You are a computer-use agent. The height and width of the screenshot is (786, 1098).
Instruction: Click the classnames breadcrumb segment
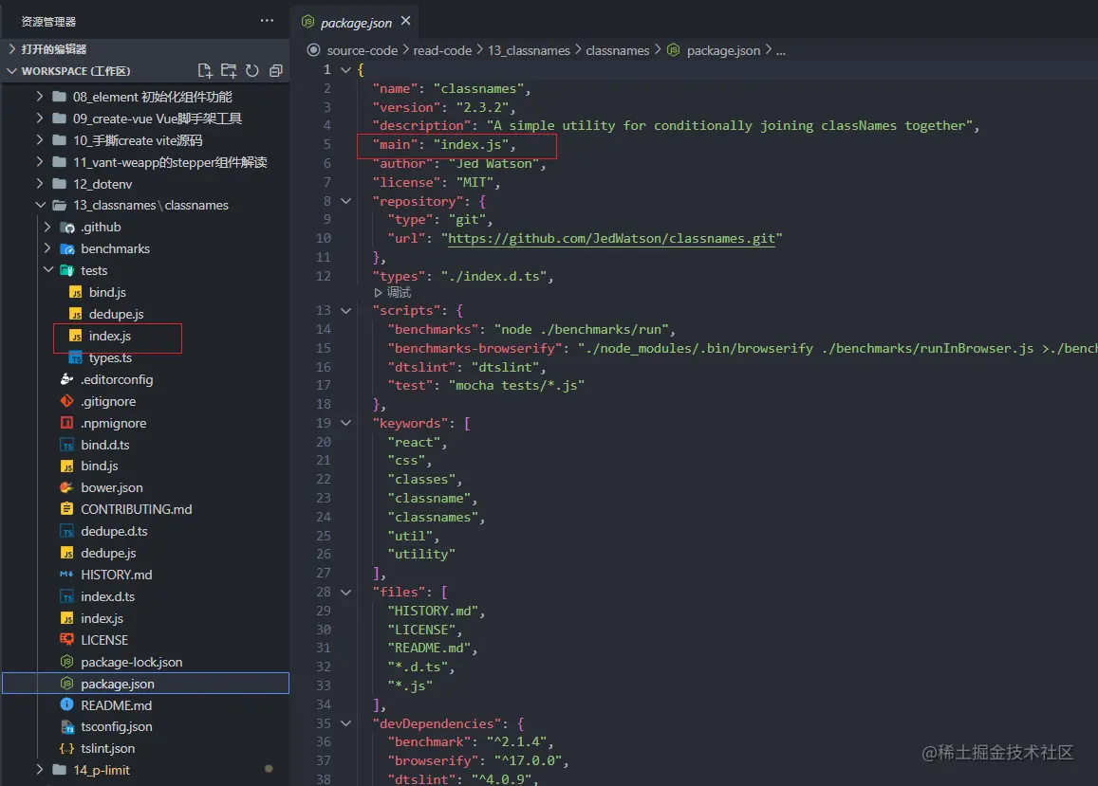click(x=617, y=50)
